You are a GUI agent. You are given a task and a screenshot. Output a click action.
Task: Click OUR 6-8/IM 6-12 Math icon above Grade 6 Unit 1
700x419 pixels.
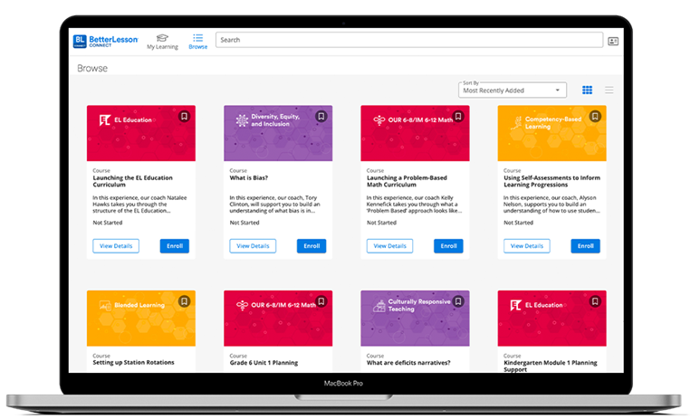tap(242, 305)
